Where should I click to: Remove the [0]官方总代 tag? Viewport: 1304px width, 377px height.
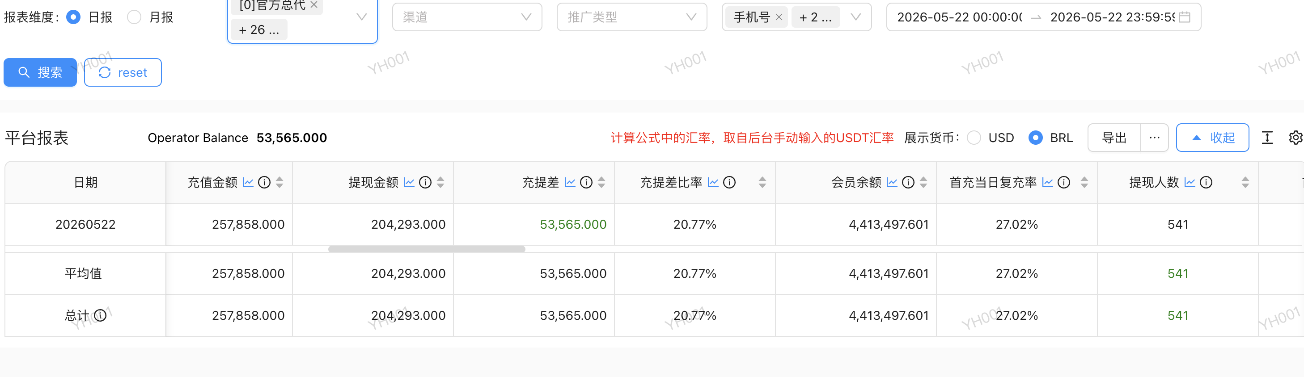pyautogui.click(x=314, y=4)
